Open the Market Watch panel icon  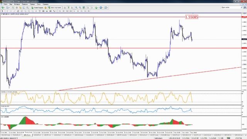[x=13, y=8]
